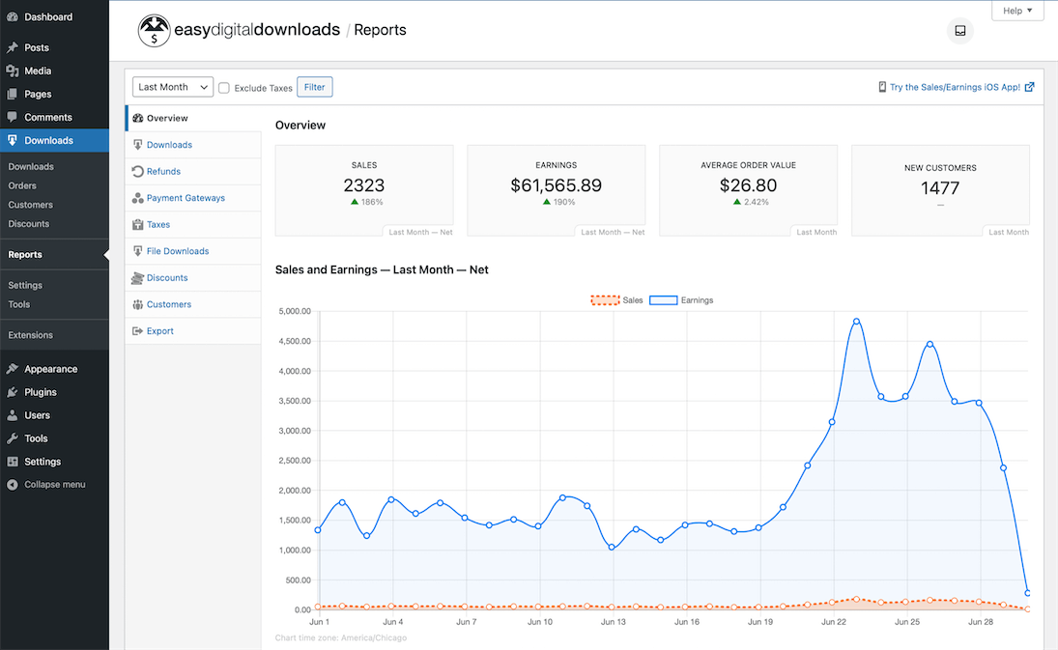This screenshot has width=1058, height=650.
Task: Click the 'Jun 13' x-axis label
Action: point(614,622)
